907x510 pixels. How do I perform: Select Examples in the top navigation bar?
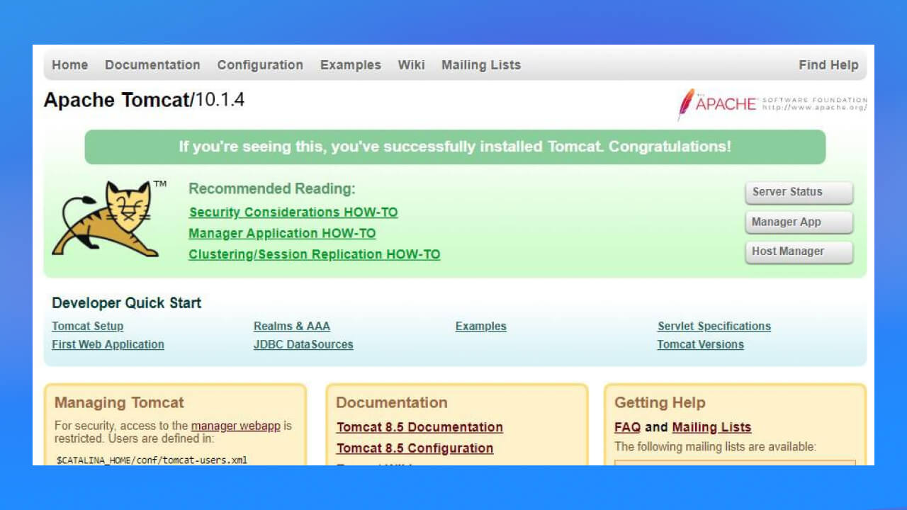coord(351,65)
